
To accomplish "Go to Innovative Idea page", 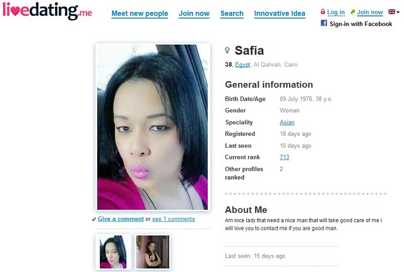I will 280,13.
